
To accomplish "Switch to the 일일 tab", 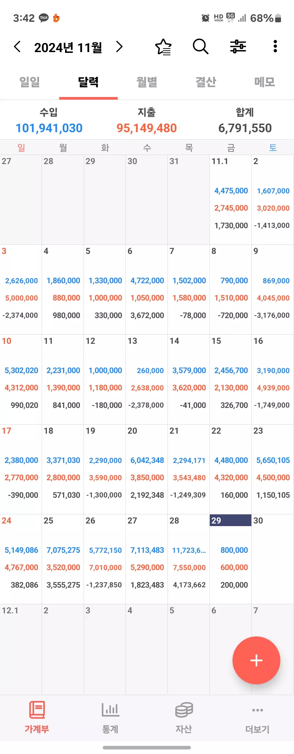I will tap(30, 82).
